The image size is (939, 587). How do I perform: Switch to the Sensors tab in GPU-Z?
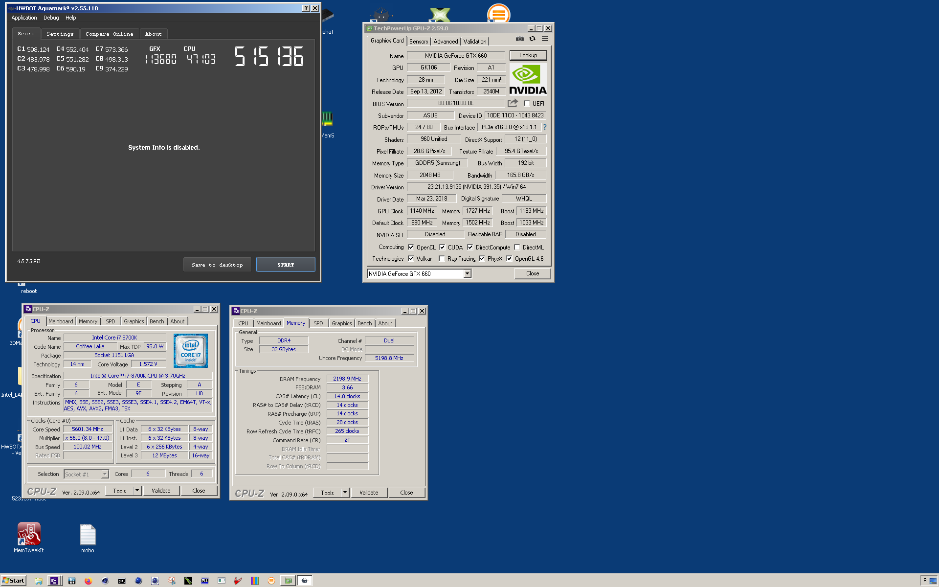pos(419,42)
